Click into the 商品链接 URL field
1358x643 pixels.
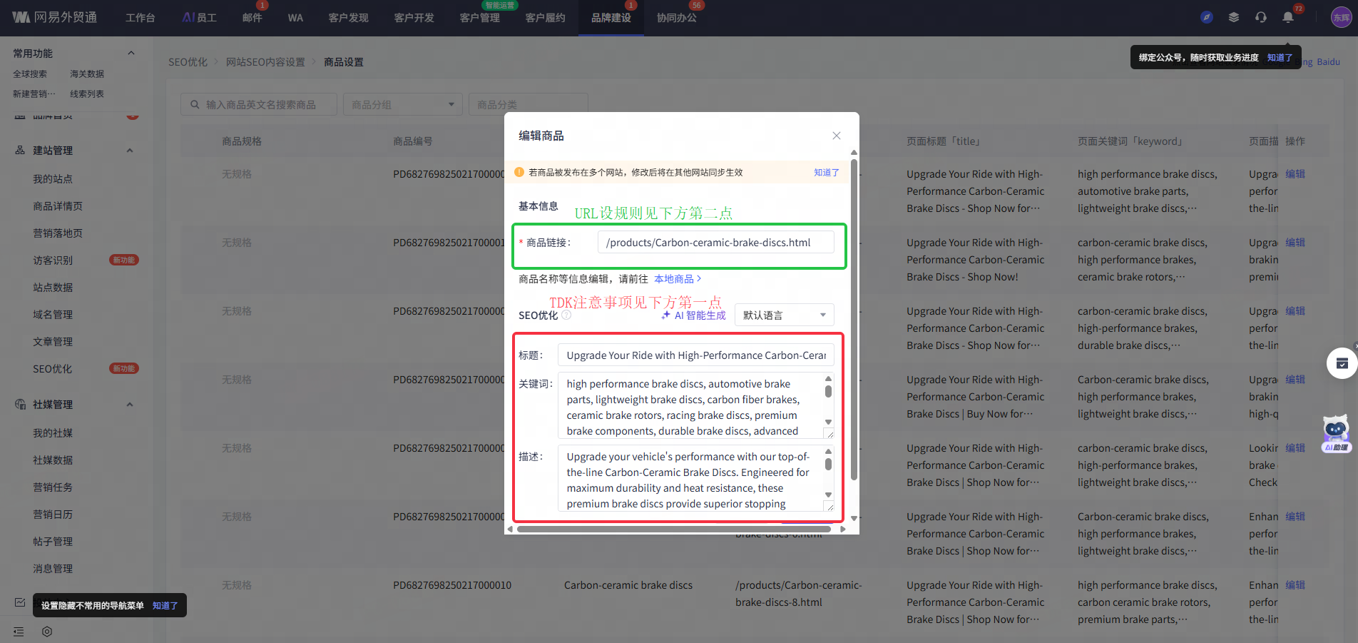tap(715, 243)
